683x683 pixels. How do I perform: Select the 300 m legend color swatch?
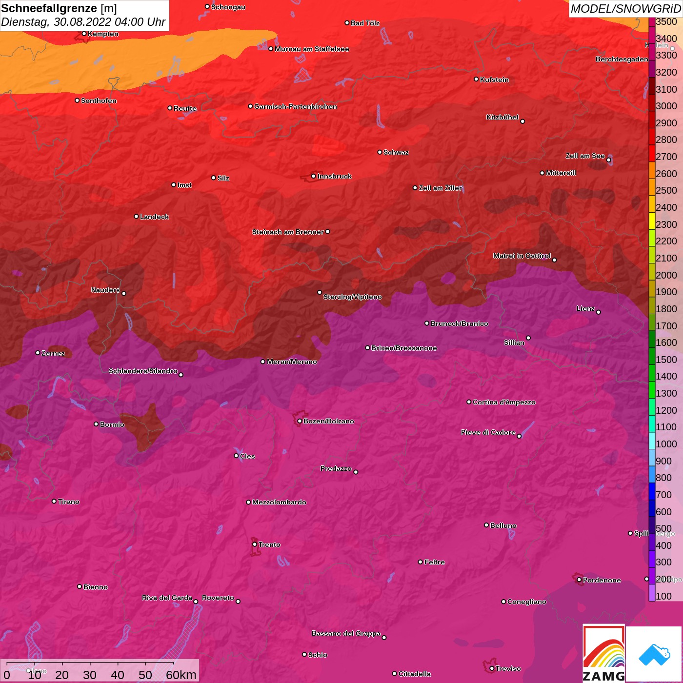(652, 559)
